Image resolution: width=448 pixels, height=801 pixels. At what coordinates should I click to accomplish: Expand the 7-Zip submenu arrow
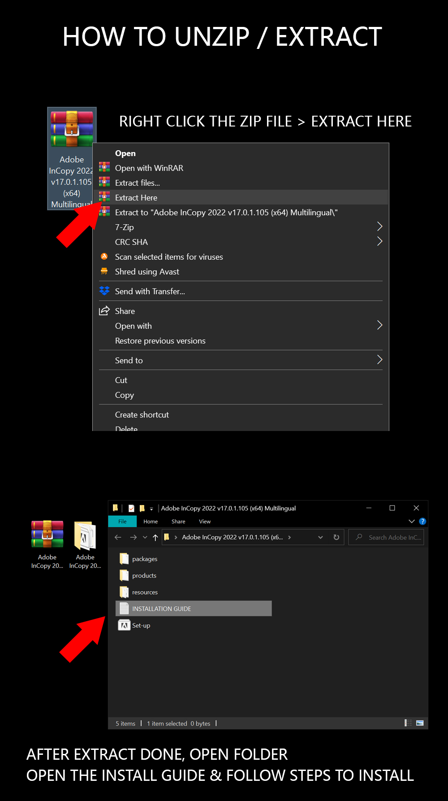point(379,226)
